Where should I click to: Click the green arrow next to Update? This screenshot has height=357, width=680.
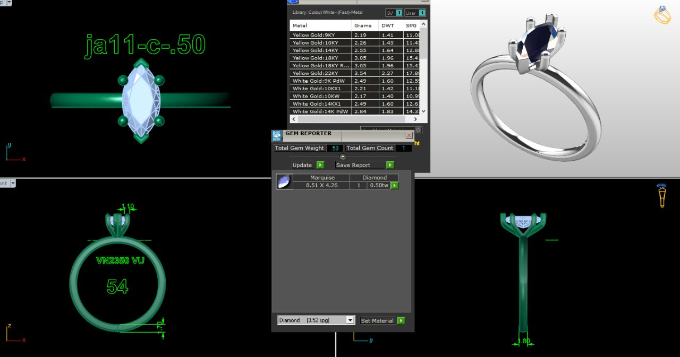tap(320, 165)
